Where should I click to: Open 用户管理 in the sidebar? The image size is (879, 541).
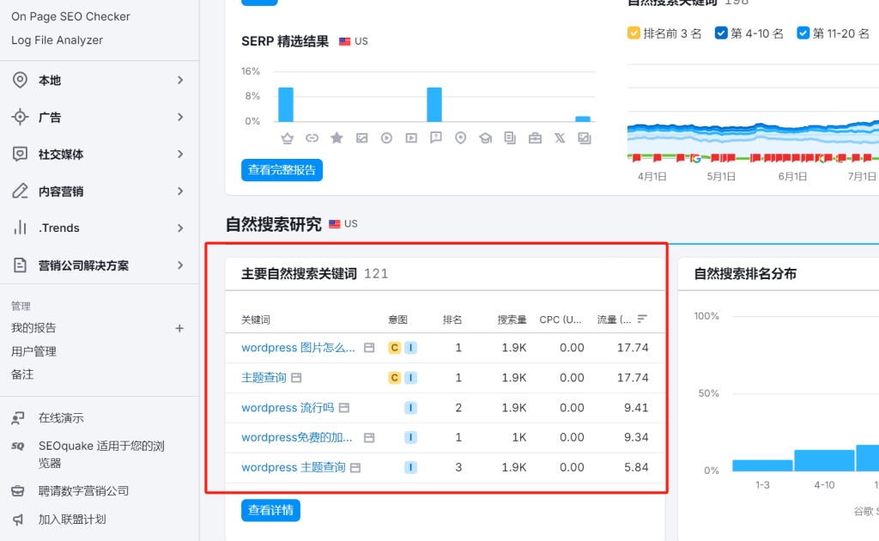point(33,351)
